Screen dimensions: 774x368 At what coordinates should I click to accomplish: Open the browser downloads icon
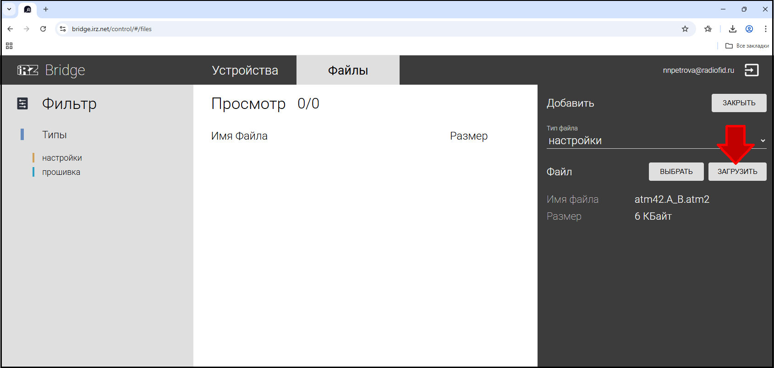tap(732, 29)
